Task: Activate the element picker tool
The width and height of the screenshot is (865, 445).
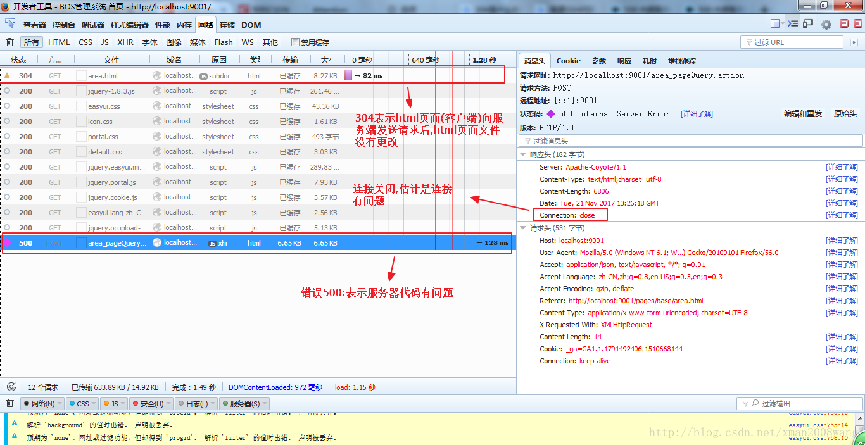Action: [10, 24]
